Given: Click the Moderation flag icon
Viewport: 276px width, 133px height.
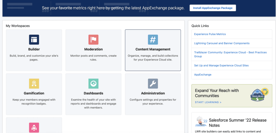Looking at the screenshot, I should 94,40.
